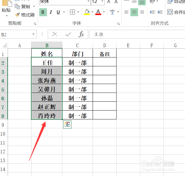This screenshot has width=185, height=176.
Task: Click the Paste button
Action: tap(6, 6)
